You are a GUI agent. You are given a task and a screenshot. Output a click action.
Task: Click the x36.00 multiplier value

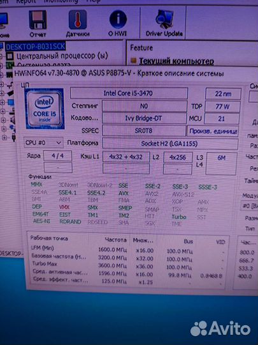coord(145,266)
